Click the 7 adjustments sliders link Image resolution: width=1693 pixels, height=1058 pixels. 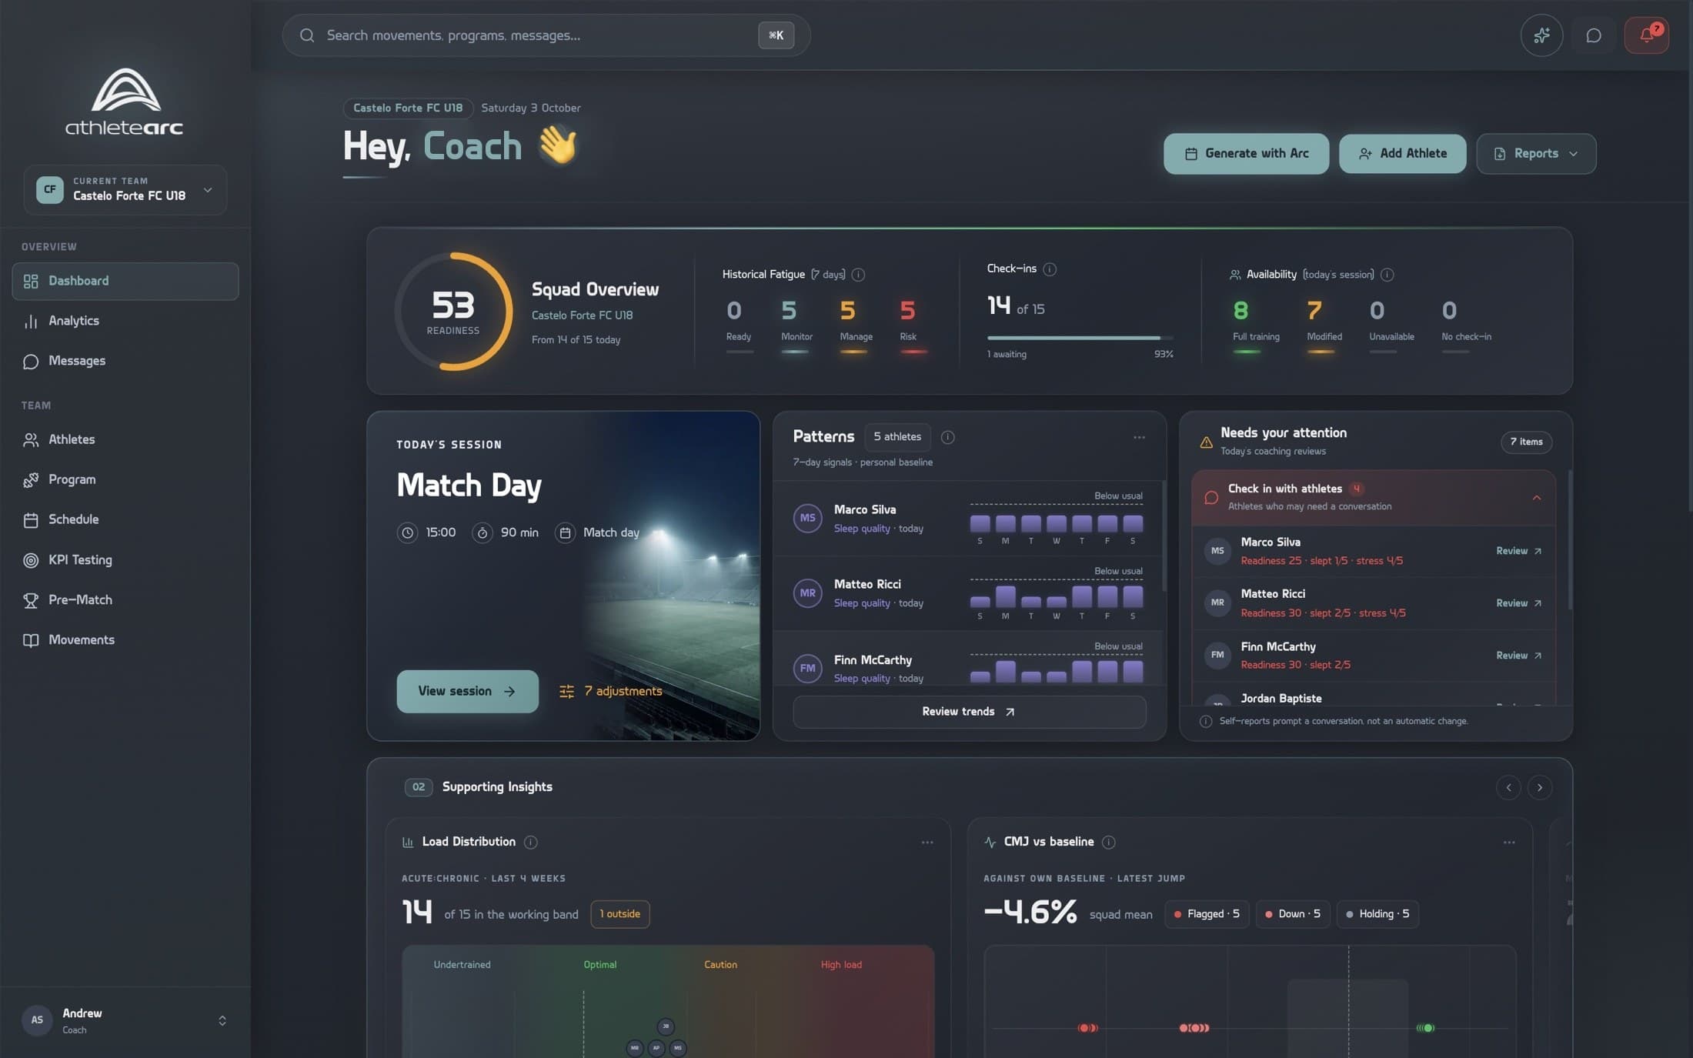(x=611, y=692)
